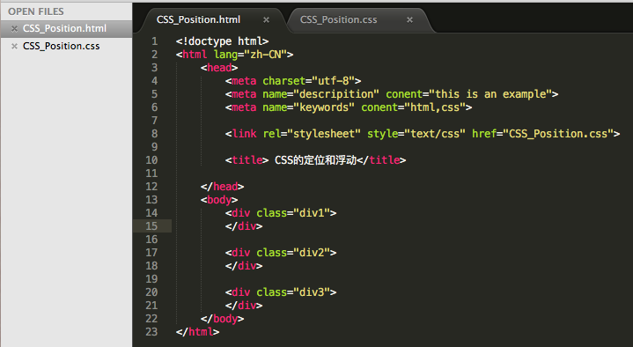Click the "html,css" string
The image size is (633, 347).
point(435,107)
